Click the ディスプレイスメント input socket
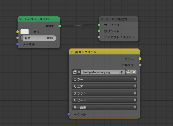 (x=99, y=37)
